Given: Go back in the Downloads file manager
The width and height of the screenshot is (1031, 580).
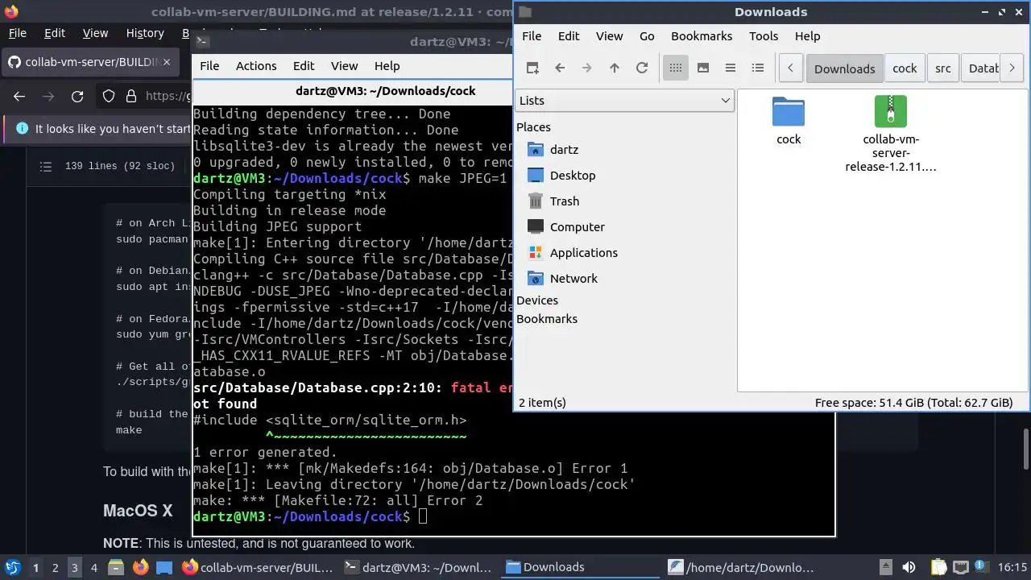Looking at the screenshot, I should [560, 68].
